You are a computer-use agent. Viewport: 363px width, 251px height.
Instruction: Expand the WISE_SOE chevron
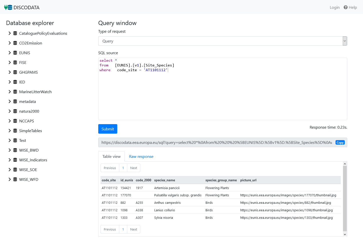(x=9, y=170)
